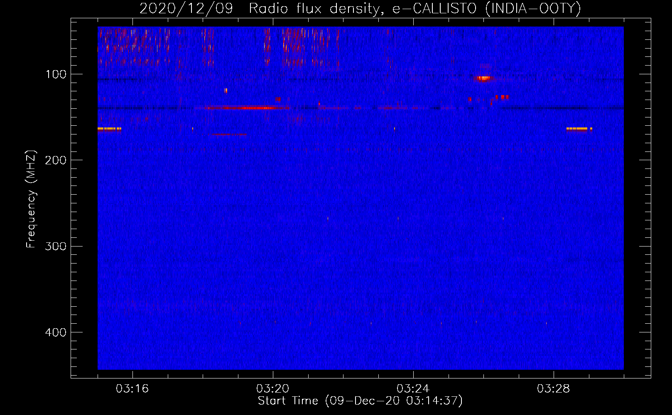Click the '300' frequency tick label
The image size is (672, 415).
(56, 246)
